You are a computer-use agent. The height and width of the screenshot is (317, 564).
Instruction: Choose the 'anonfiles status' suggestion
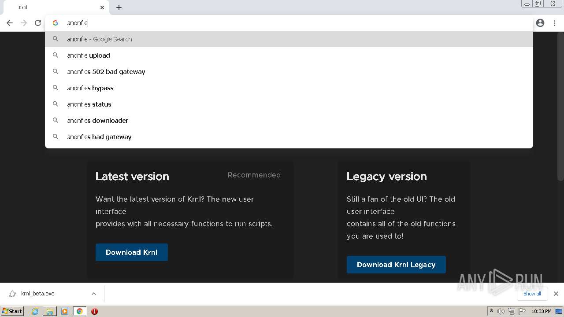[x=289, y=104]
